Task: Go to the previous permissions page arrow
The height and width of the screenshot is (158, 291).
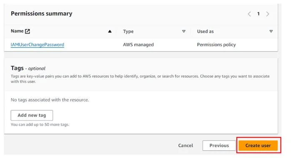Action: [x=249, y=14]
